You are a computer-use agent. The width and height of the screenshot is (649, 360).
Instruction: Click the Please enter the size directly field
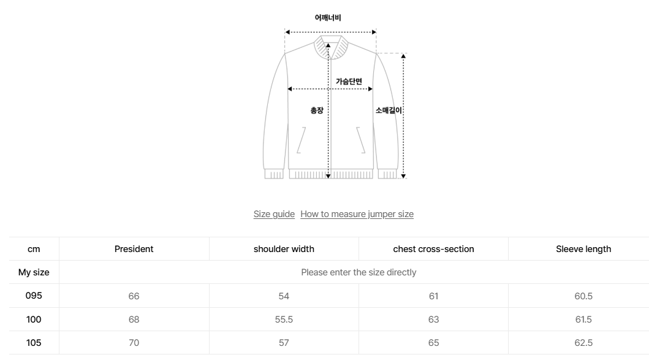pos(359,272)
